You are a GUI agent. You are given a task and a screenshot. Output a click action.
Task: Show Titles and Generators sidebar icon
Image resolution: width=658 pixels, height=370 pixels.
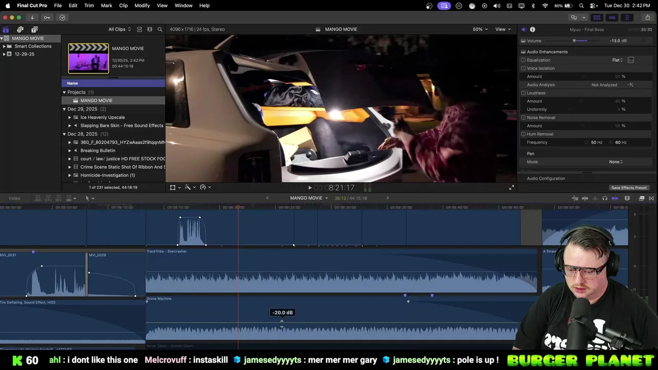click(34, 29)
